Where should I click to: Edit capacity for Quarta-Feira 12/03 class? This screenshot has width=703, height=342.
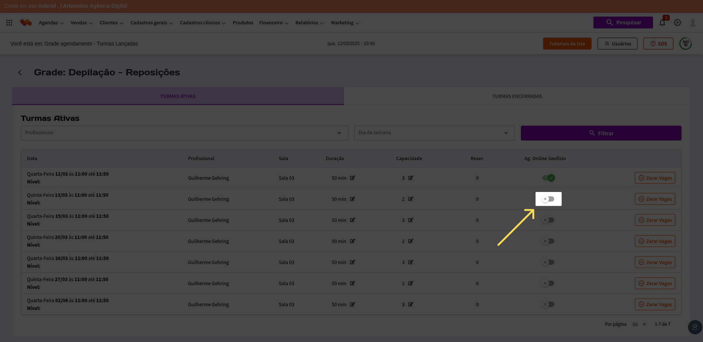pyautogui.click(x=410, y=178)
